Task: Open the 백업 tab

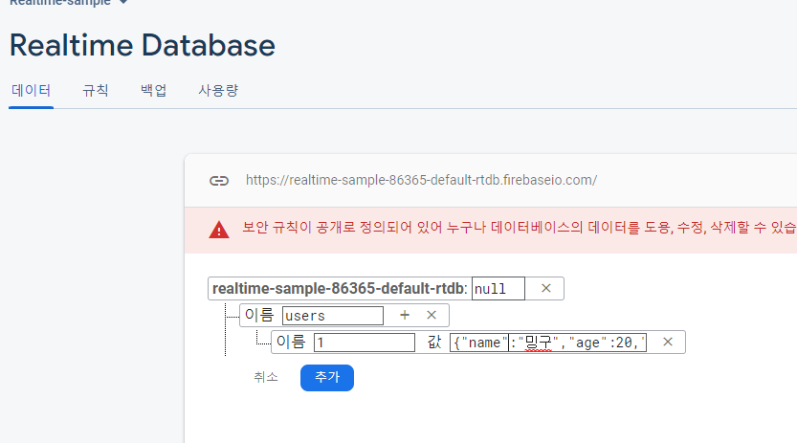Action: coord(153,91)
